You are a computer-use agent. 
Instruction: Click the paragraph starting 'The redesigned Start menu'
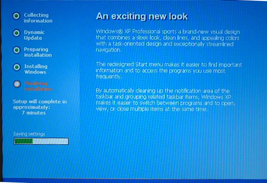(169, 71)
